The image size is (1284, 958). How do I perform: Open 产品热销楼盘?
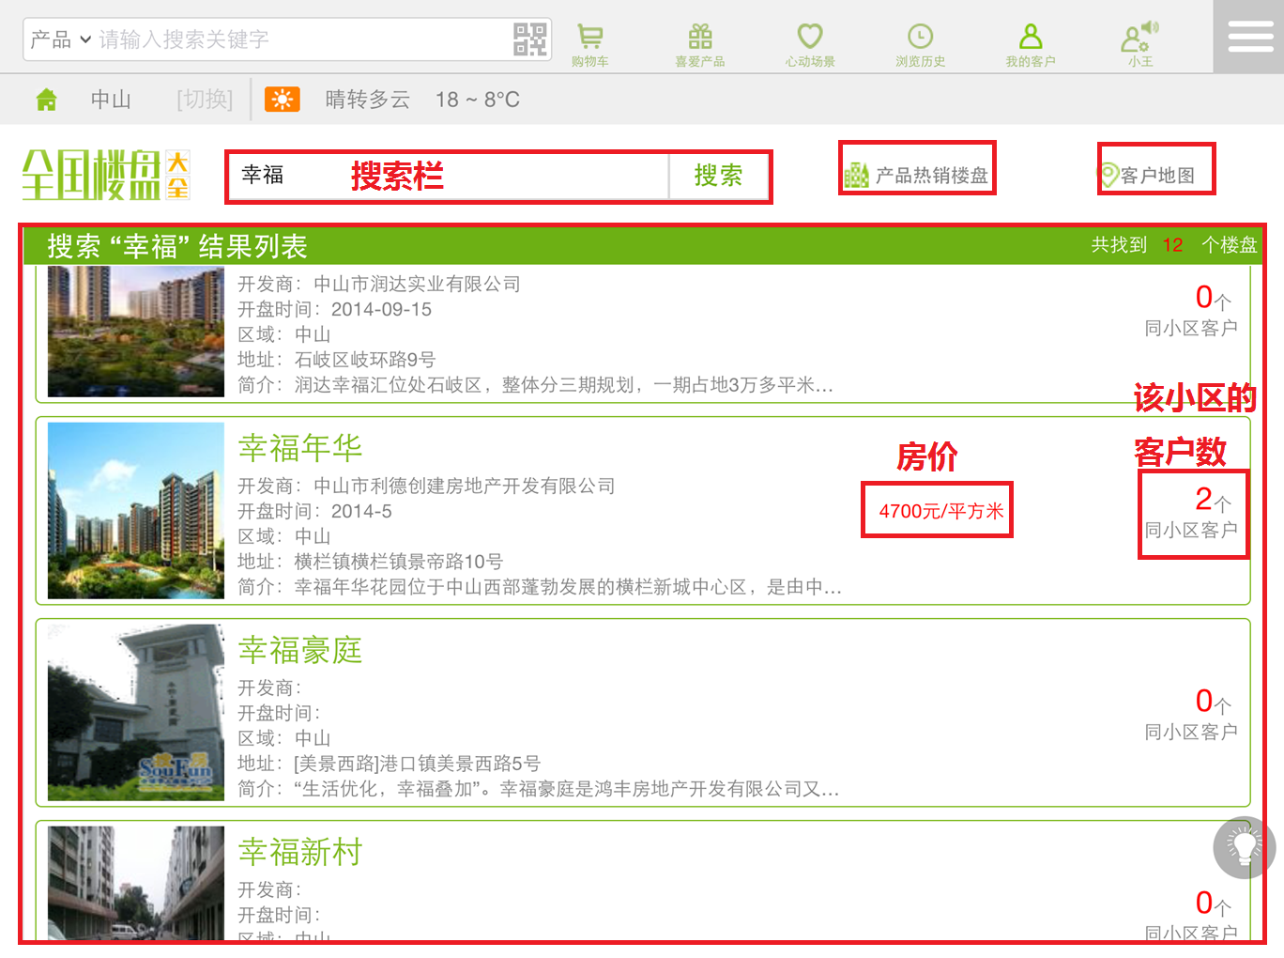click(x=916, y=175)
